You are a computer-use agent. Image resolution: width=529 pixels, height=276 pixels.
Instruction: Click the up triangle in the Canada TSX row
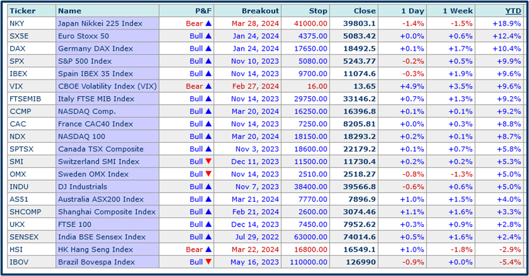(x=208, y=149)
